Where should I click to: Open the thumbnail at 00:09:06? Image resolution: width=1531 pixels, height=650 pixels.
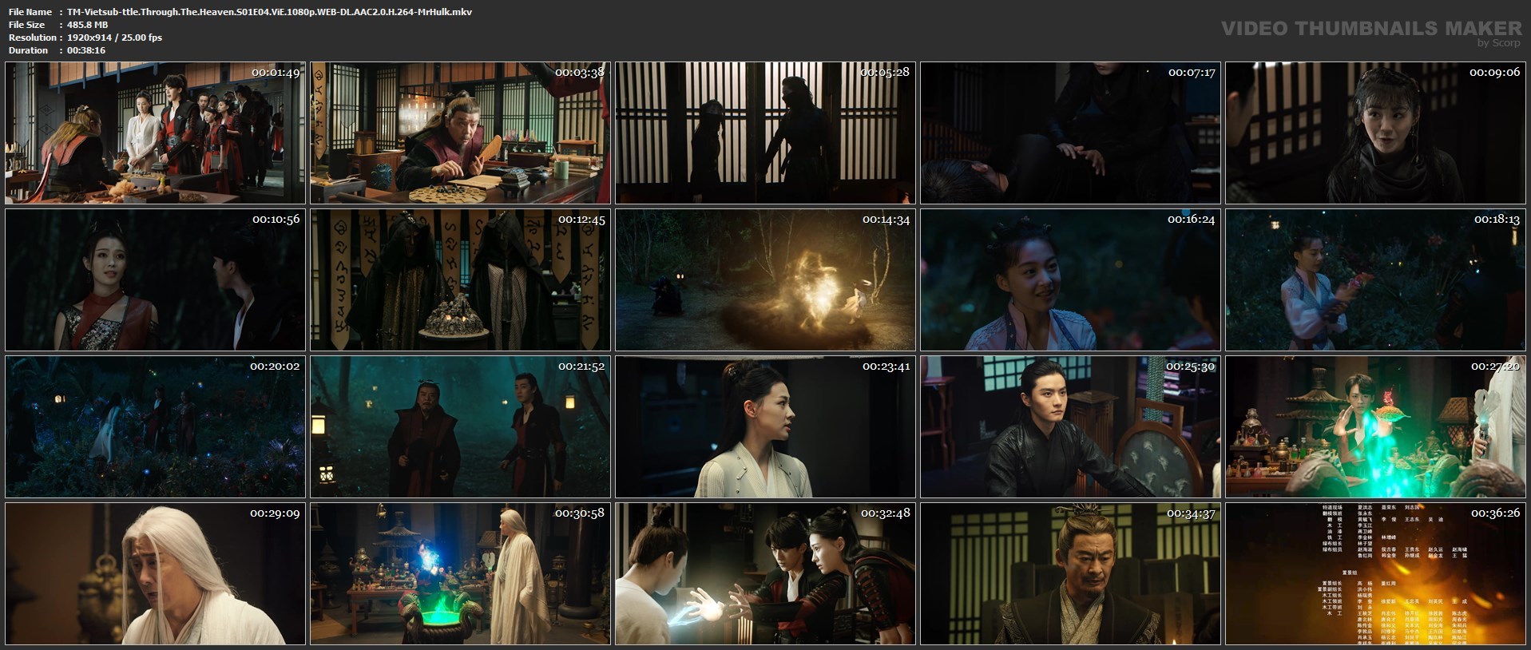pyautogui.click(x=1375, y=133)
